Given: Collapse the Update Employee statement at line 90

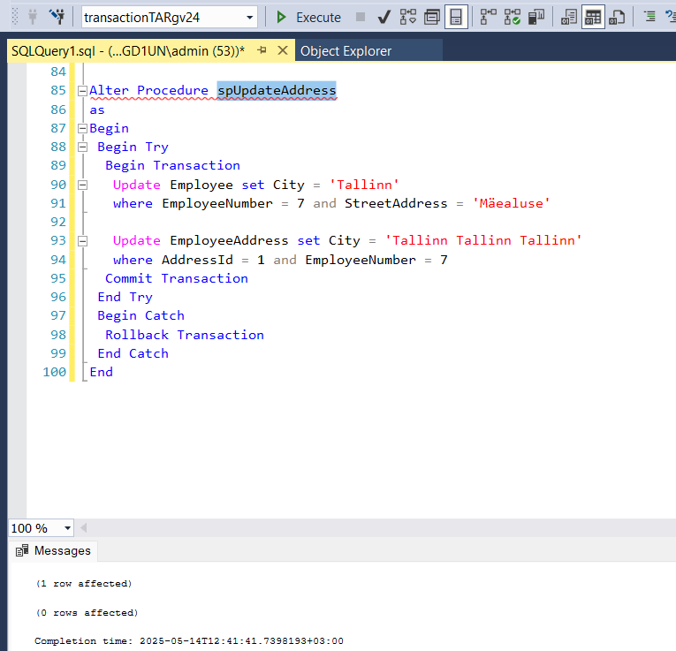Looking at the screenshot, I should point(82,185).
